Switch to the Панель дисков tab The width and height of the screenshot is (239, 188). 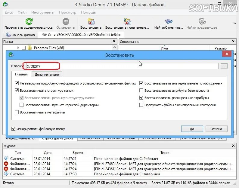(20, 35)
